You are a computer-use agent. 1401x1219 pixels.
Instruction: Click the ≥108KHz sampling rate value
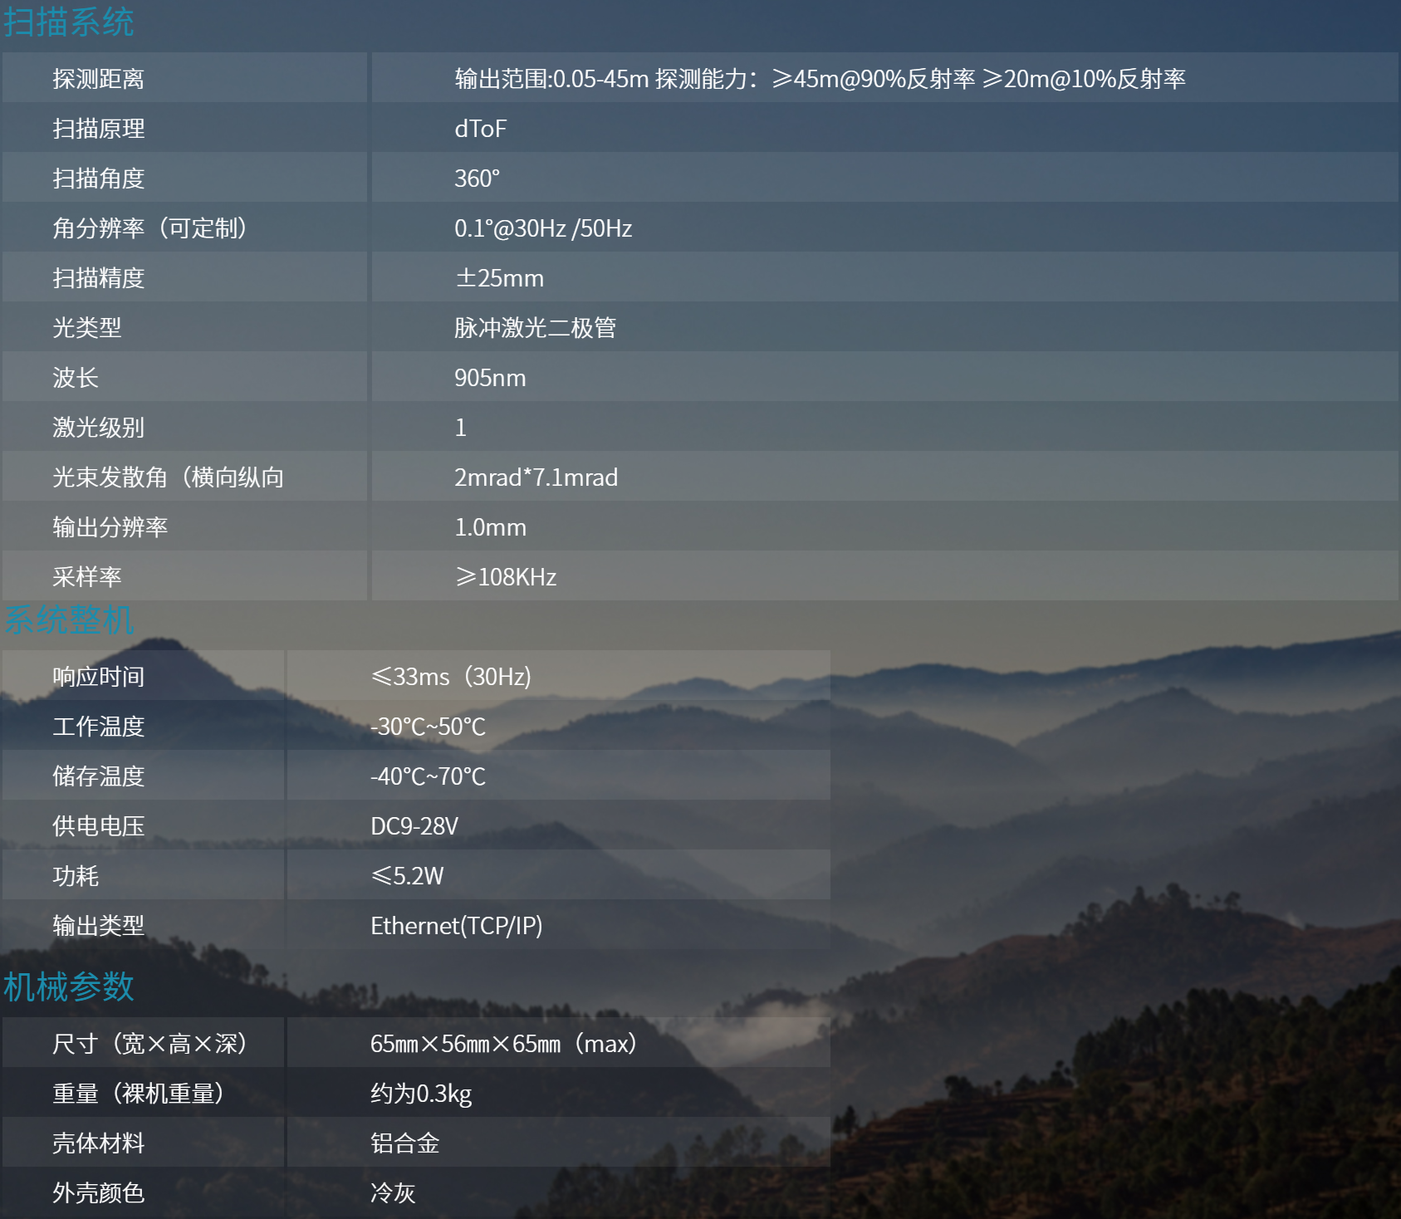506,577
